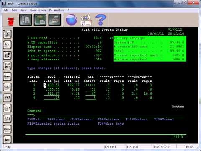Viewport: 201px width, 151px height.
Task: Click the F5=Refresh function key label
Action: click(82, 120)
